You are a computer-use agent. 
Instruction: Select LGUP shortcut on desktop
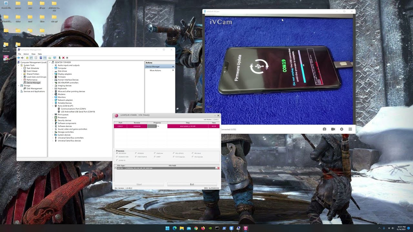[x=6, y=59]
